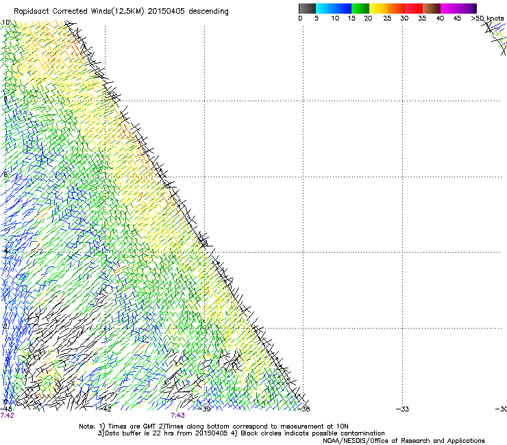507x445 pixels.
Task: Click the red 30-35 knots legend swatch
Action: tap(414, 8)
